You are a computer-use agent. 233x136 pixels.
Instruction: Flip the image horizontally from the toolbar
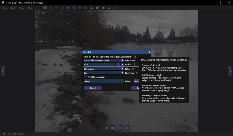[x=57, y=8]
